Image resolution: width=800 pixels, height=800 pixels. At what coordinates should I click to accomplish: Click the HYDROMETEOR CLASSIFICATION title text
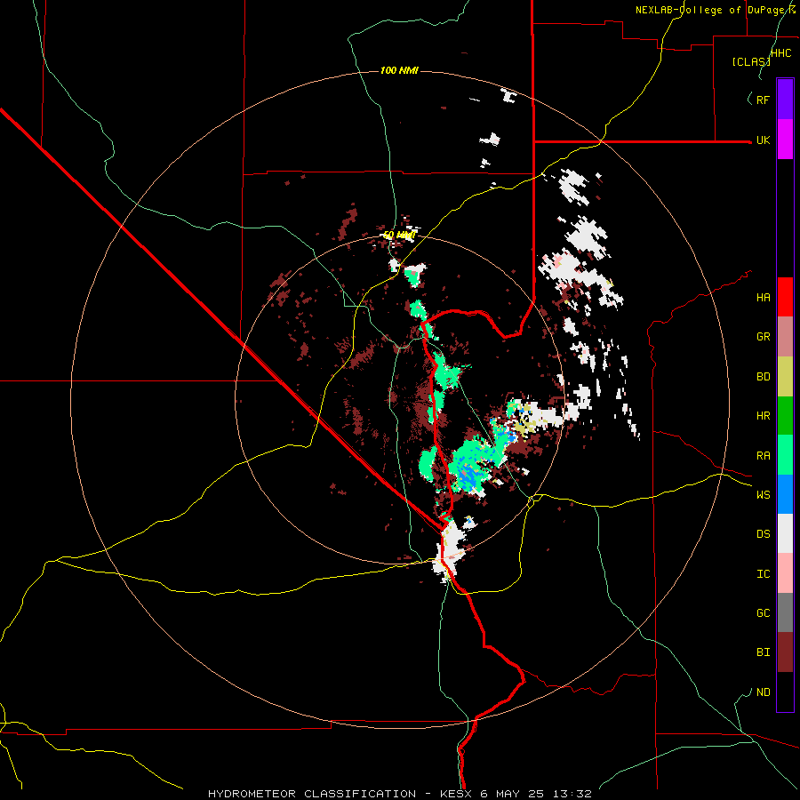coord(312,794)
